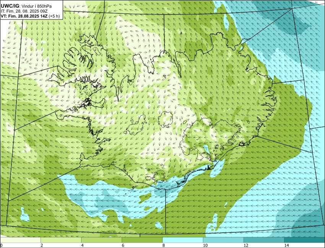Click the legend segment above 14
This screenshot has height=248, width=325.
click(304, 240)
